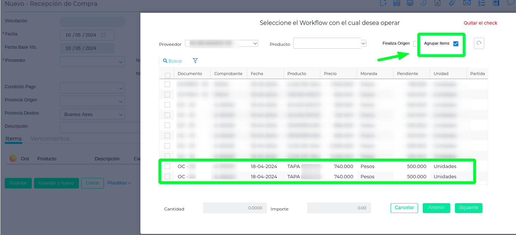Click the funnel filter icon next to Buscar
516x235 pixels.
195,61
